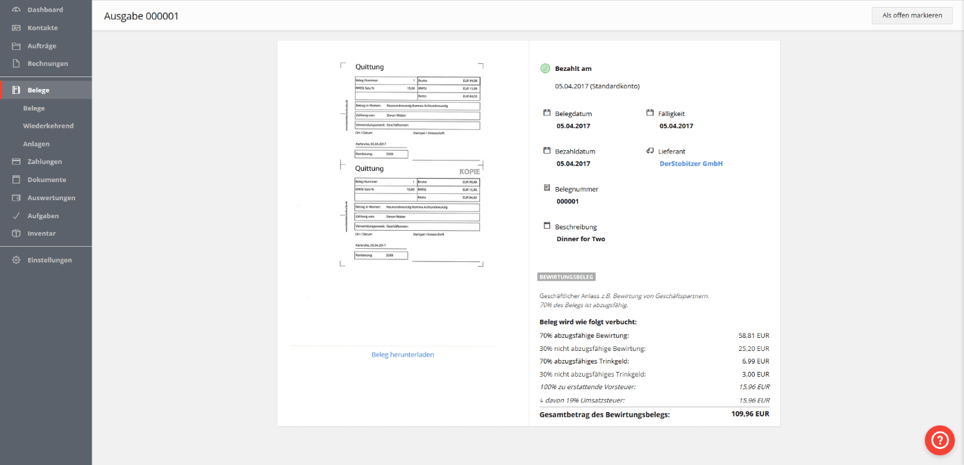
Task: Click the green Bezahlt am checkmark icon
Action: [545, 69]
